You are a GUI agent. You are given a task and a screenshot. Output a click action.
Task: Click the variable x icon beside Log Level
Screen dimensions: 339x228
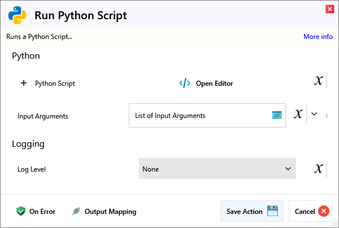click(319, 168)
